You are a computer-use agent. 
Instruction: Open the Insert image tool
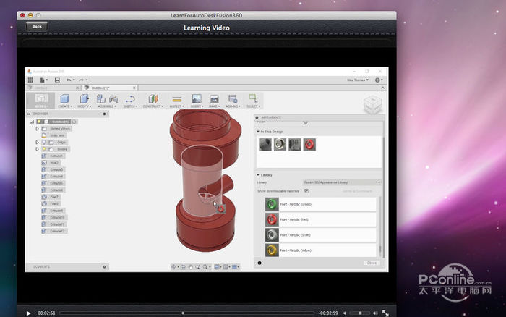pos(196,99)
